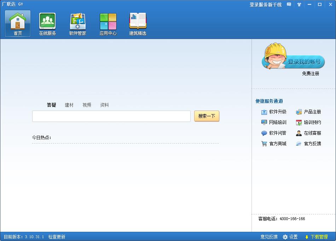336x241 pixels.
Task: Click the 软件问答 (Software Q&A) icon
Action: 274,133
